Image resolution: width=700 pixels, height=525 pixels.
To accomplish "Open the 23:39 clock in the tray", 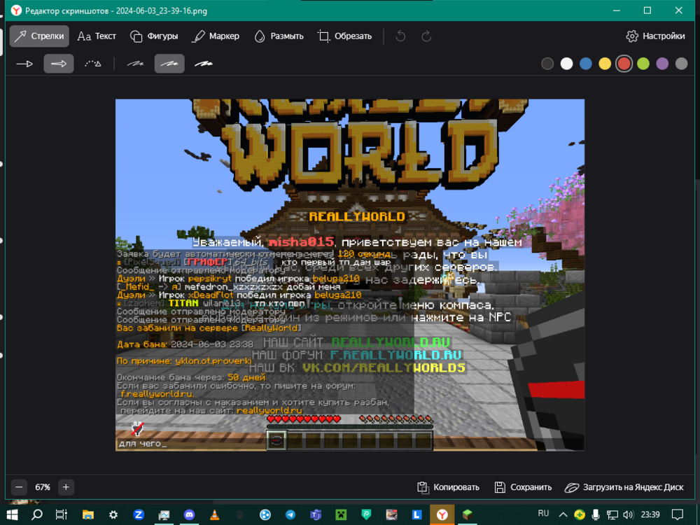I will pos(650,514).
